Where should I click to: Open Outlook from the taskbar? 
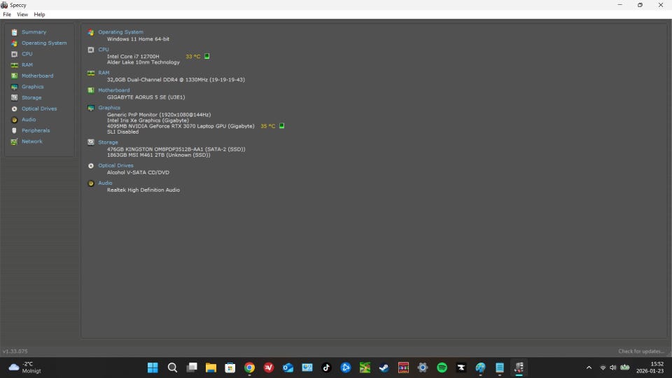[x=288, y=367]
